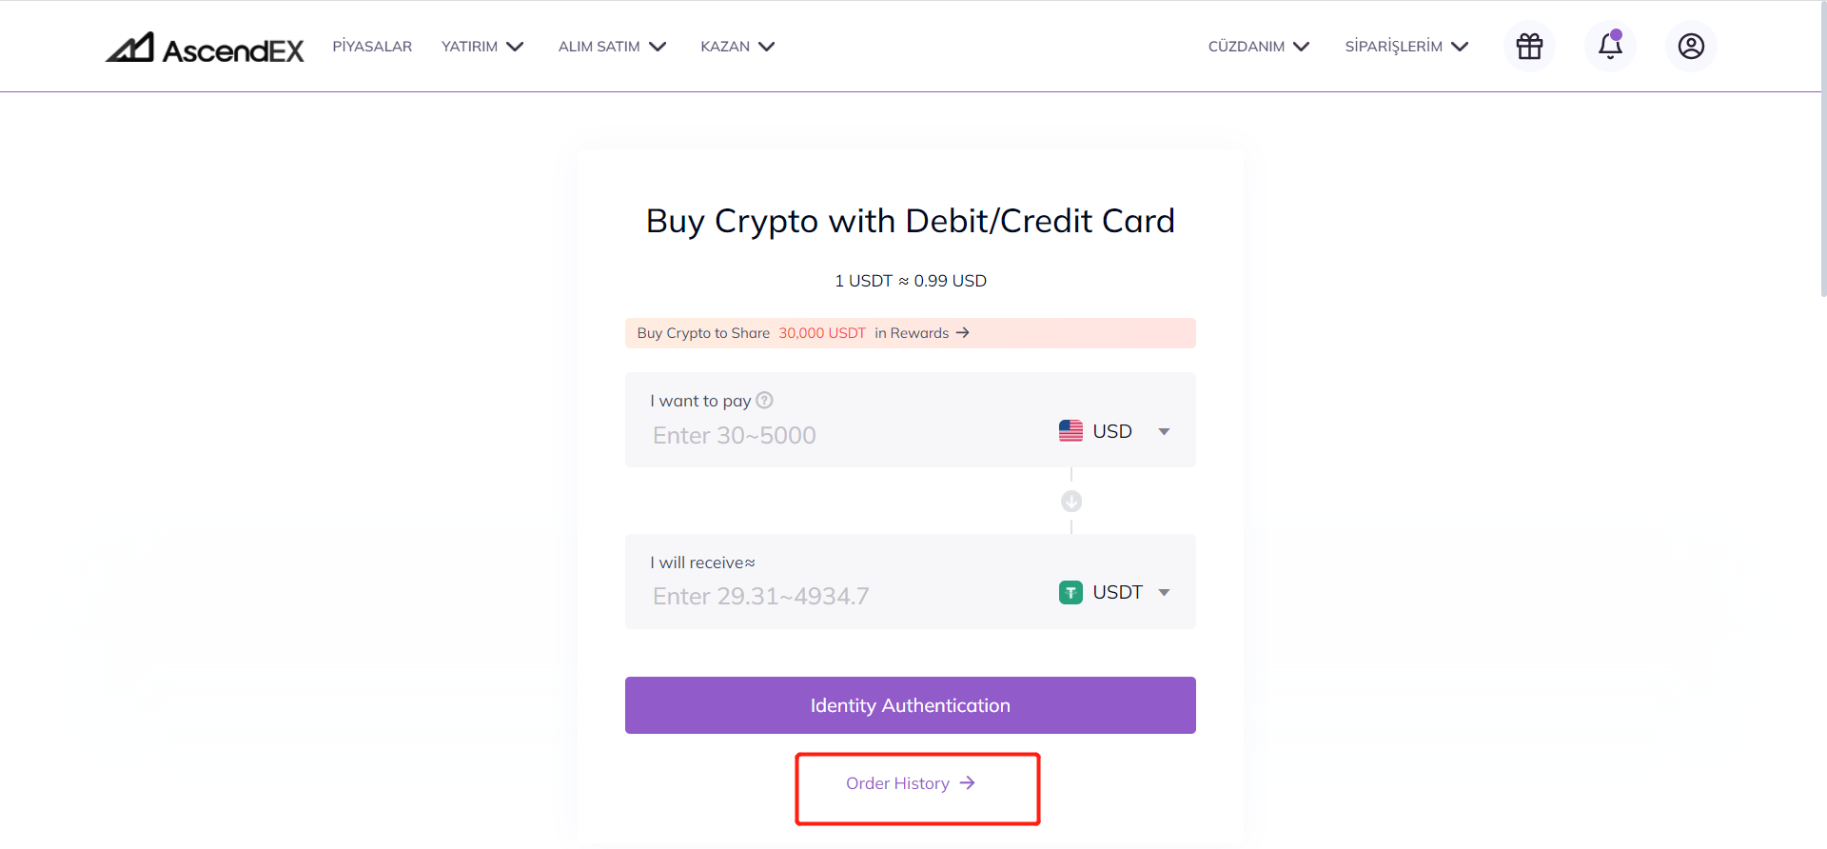Focus the Enter 30~5000 pay amount field
Viewport: 1827px width, 849px height.
[x=847, y=435]
